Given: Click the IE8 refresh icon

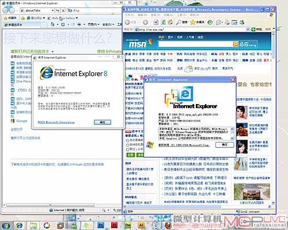Looking at the screenshot, I should tap(58, 10).
